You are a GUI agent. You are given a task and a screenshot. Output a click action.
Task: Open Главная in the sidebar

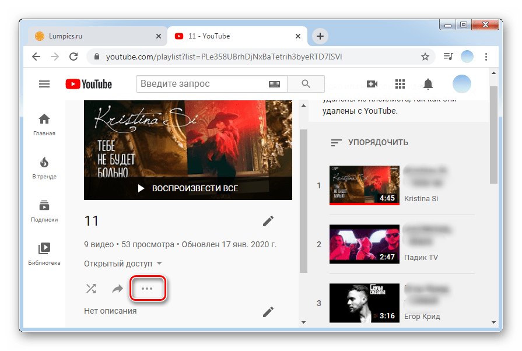[x=44, y=125]
